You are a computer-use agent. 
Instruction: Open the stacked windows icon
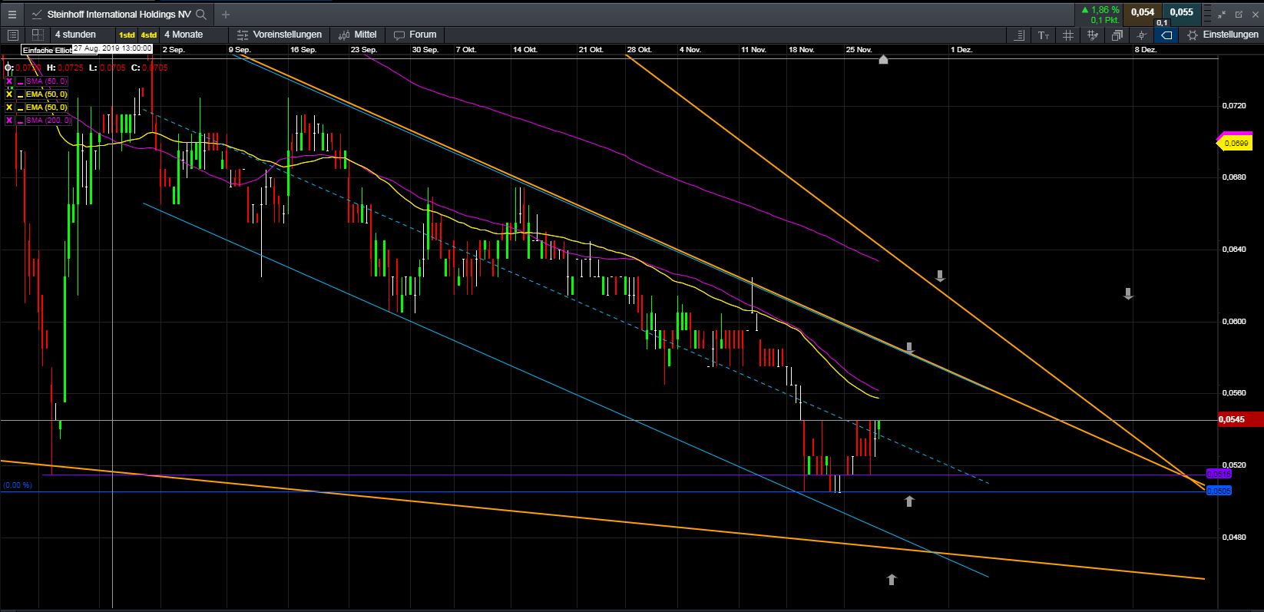[x=1117, y=35]
